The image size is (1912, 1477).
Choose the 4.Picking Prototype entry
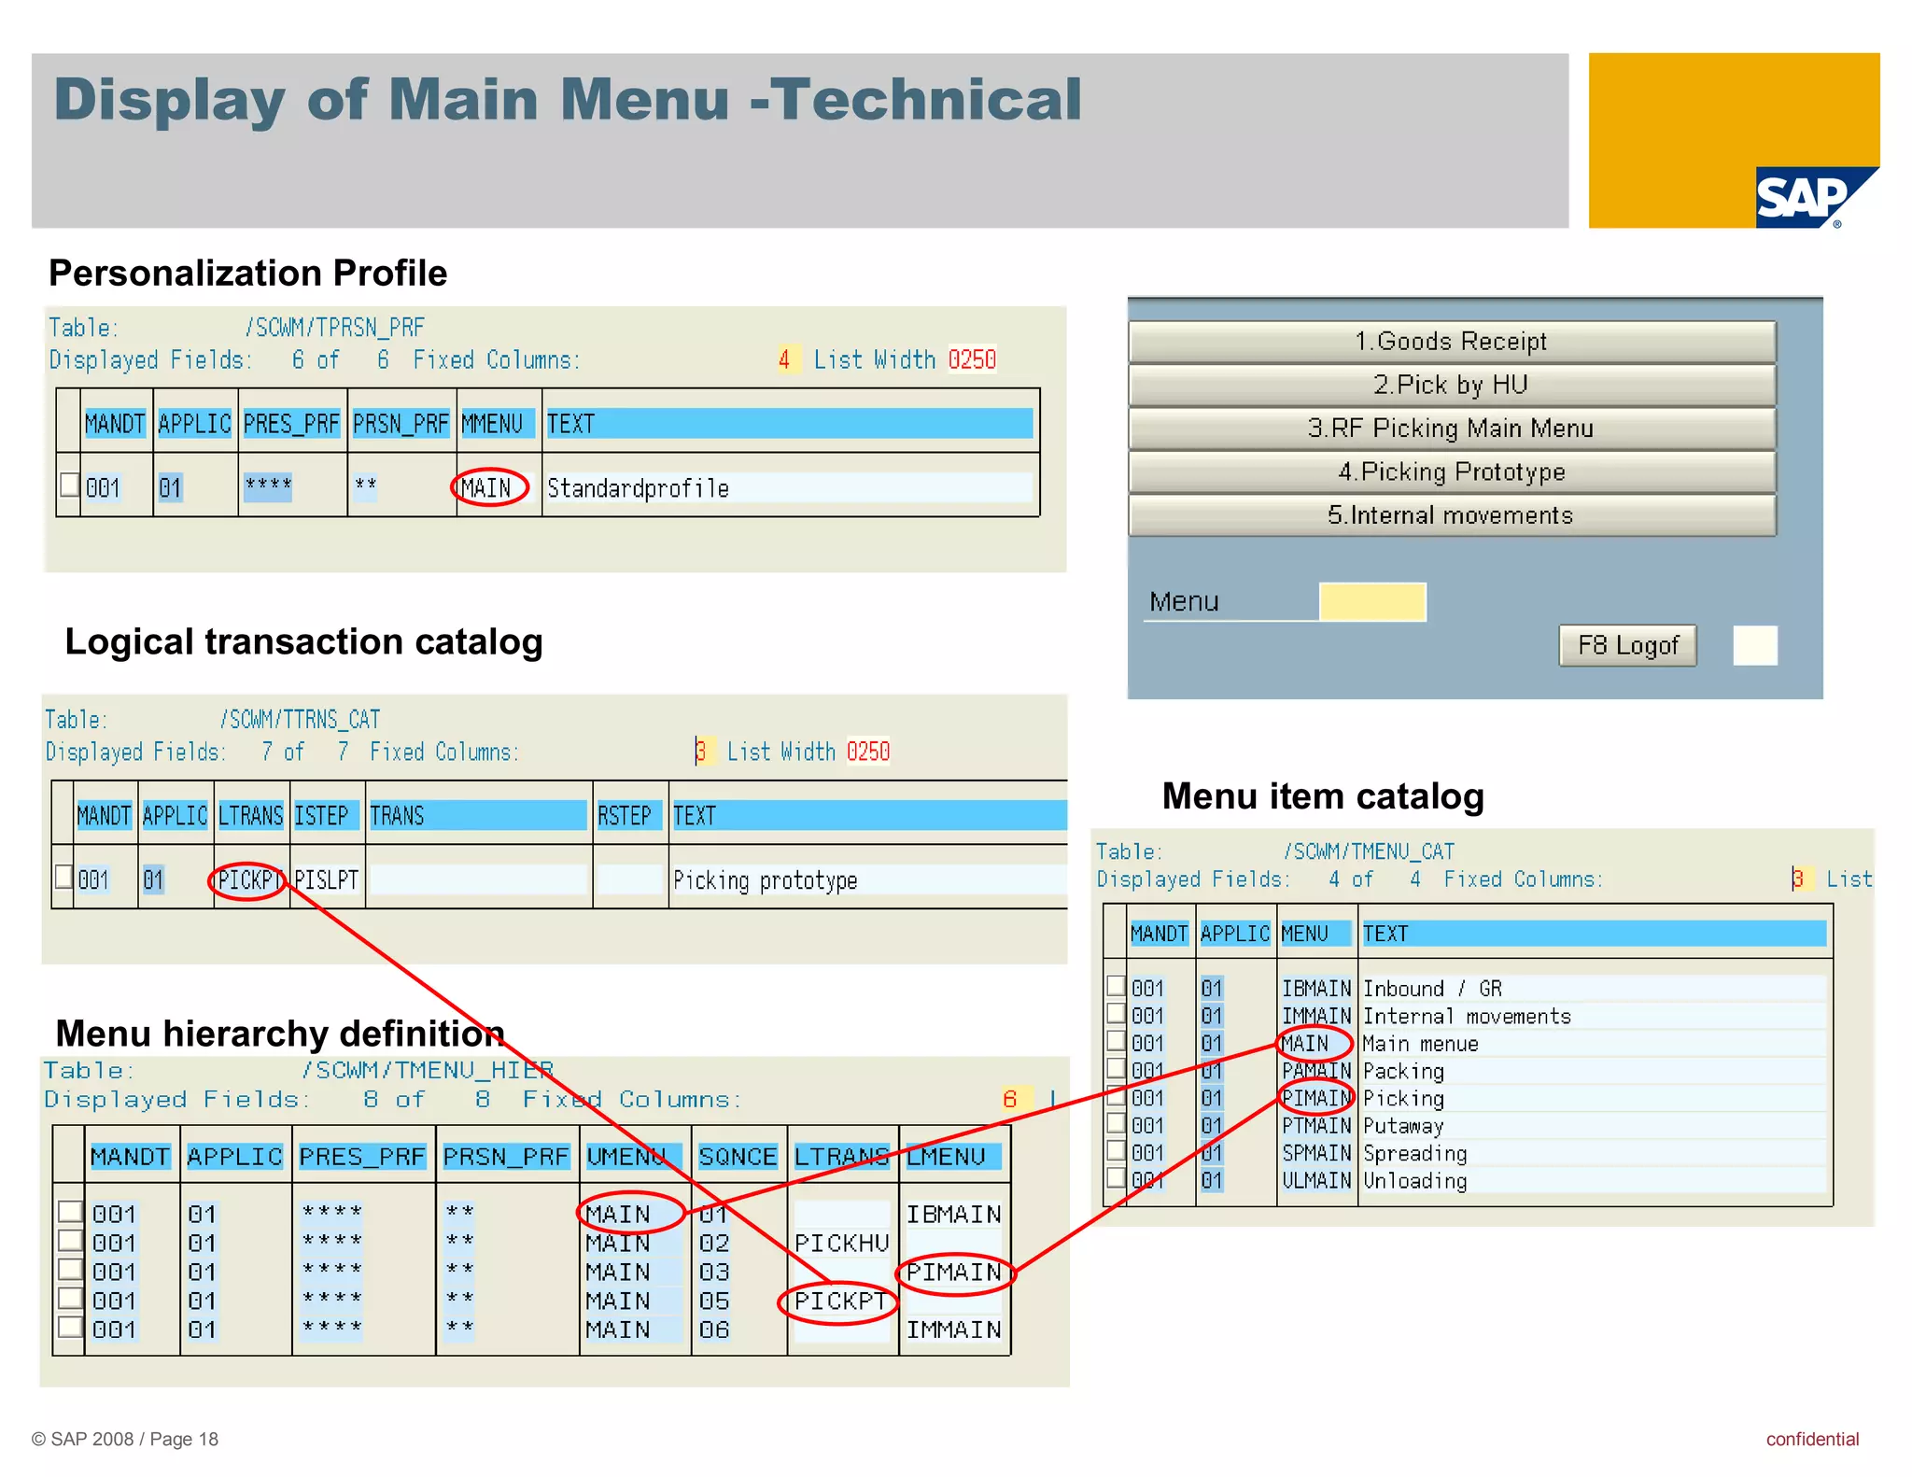(1451, 472)
